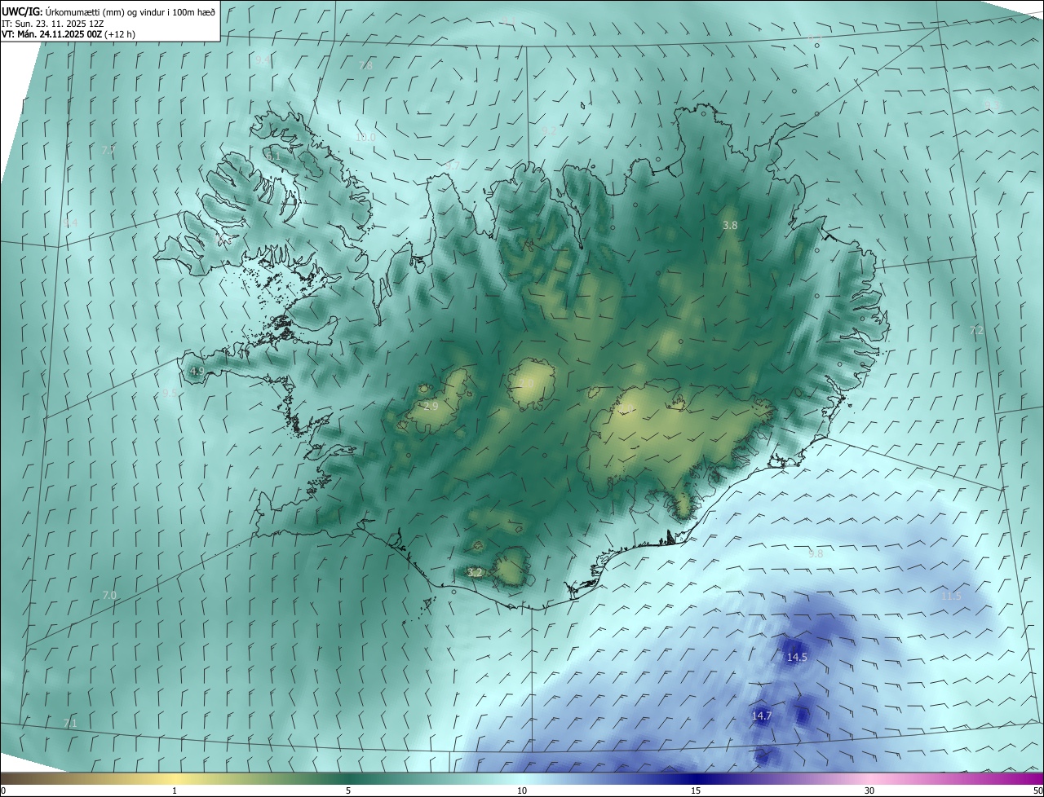Click the 7.1 value in the lower-left corner
This screenshot has height=797, width=1044.
point(70,723)
